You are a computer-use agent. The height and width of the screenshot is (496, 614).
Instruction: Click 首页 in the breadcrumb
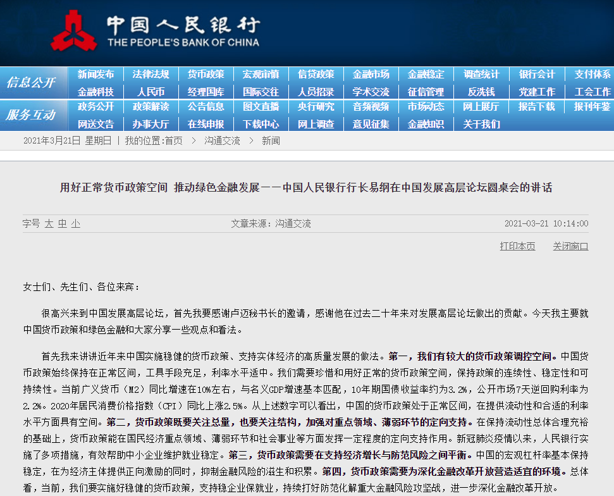173,140
